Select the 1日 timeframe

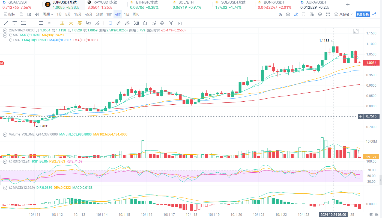point(127,14)
